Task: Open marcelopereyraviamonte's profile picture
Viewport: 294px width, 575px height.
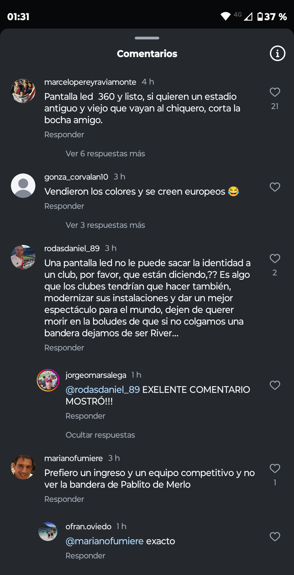Action: (23, 91)
